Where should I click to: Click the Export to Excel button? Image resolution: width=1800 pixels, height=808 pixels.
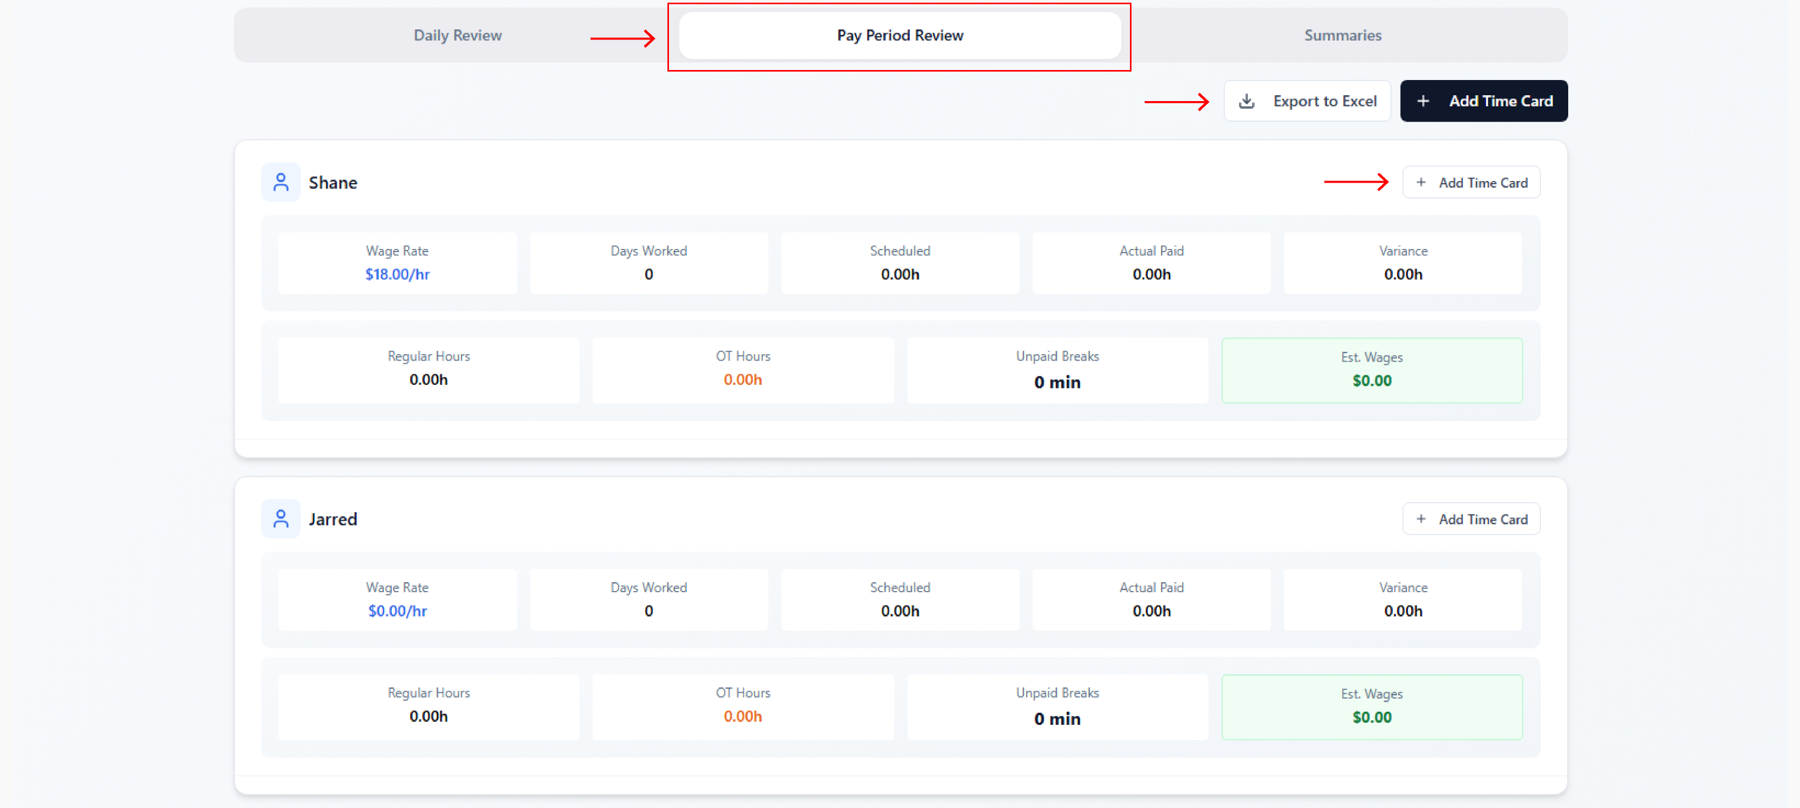pos(1307,101)
